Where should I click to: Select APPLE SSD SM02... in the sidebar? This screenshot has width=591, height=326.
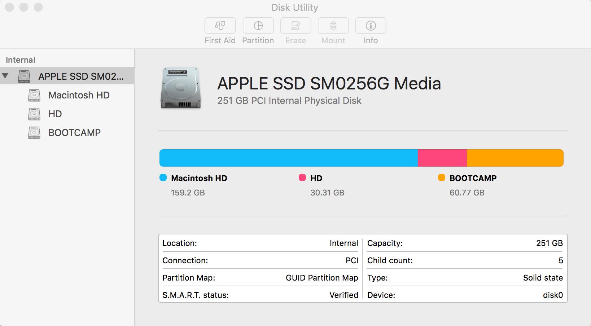point(67,76)
